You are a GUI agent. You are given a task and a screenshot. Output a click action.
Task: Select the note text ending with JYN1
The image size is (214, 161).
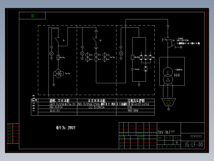click(66, 128)
